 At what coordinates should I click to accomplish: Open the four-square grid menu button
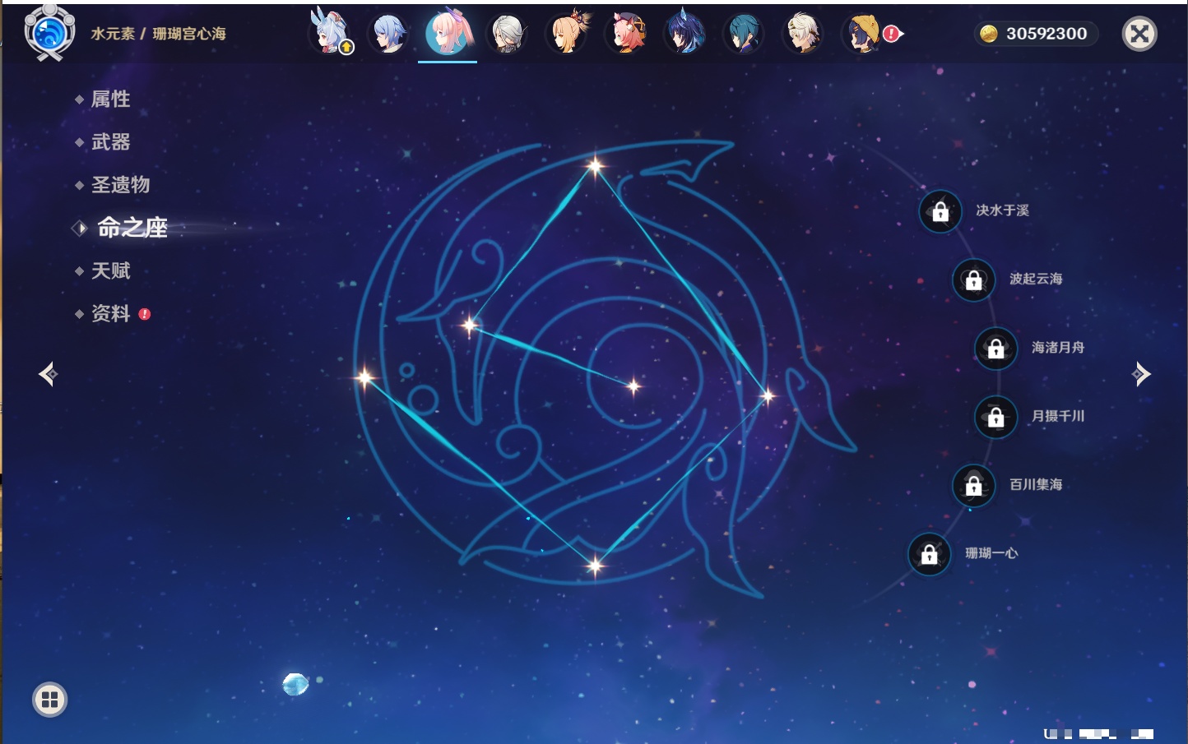(49, 700)
